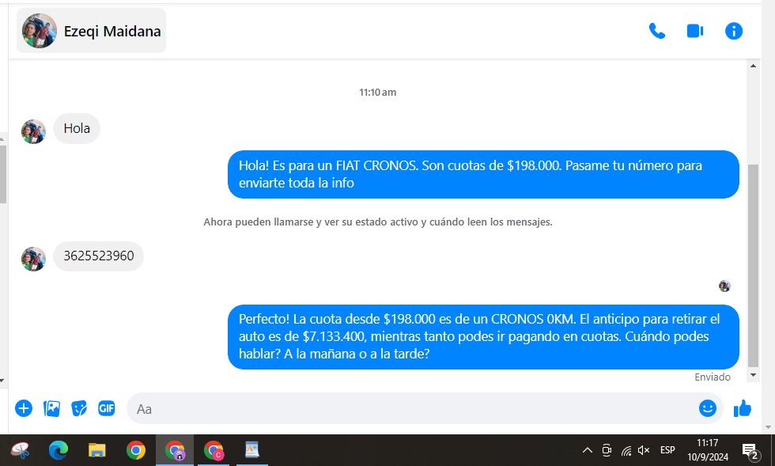
Task: Click the 11:10 am timestamp
Action: (x=378, y=93)
